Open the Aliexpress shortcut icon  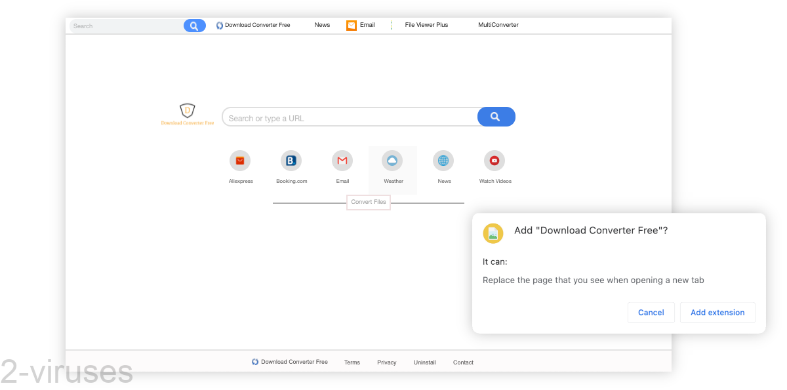click(x=240, y=161)
